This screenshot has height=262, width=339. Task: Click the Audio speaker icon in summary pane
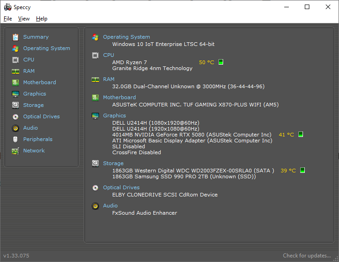(x=95, y=206)
